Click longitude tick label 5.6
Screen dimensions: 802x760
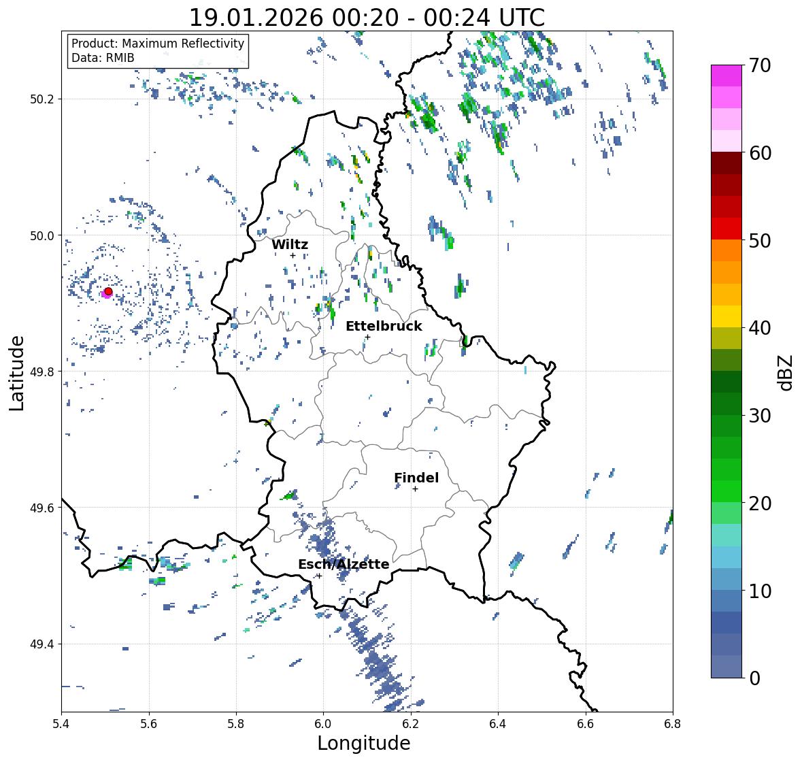[x=149, y=724]
